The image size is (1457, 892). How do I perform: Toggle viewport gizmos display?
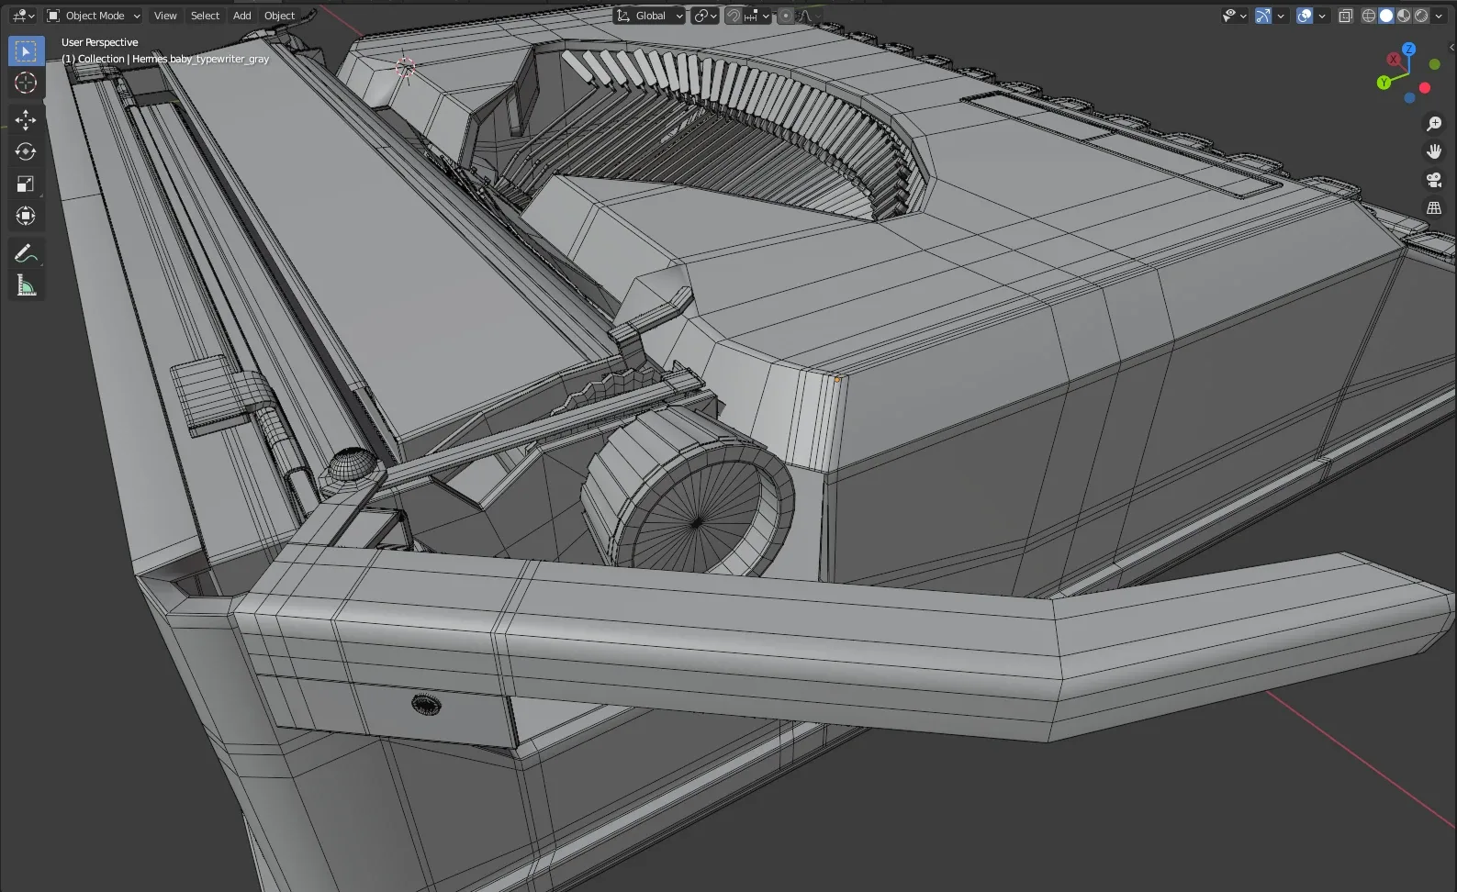tap(1263, 16)
